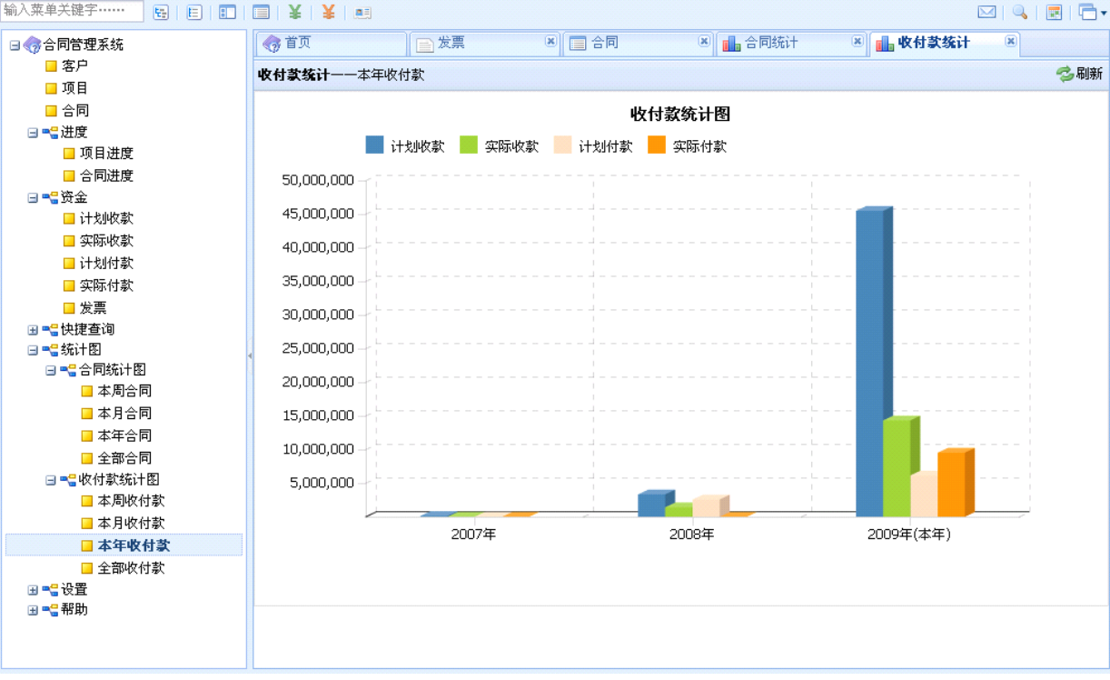Collapse the 合同管理系统 root node

tap(15, 45)
